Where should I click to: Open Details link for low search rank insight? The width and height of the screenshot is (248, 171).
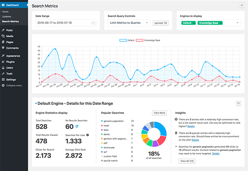click(x=191, y=126)
